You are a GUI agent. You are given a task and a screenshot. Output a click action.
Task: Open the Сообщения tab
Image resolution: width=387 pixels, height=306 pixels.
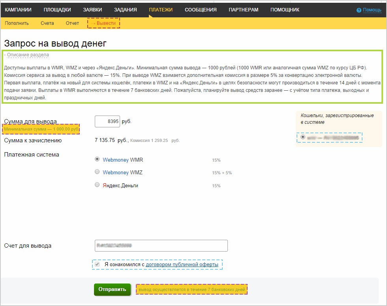(201, 10)
